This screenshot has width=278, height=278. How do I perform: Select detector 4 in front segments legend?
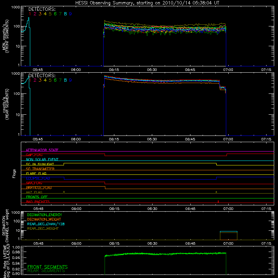45,14
